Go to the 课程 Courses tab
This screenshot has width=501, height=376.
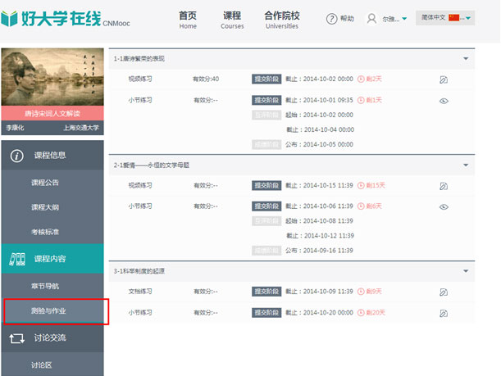tap(232, 20)
